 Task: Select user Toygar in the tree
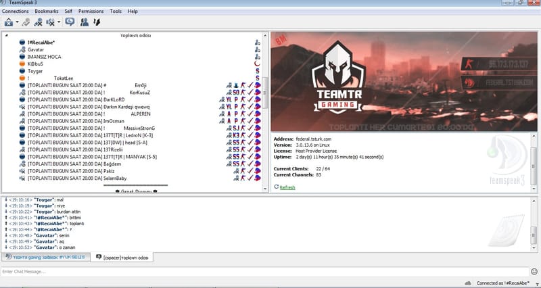point(35,71)
